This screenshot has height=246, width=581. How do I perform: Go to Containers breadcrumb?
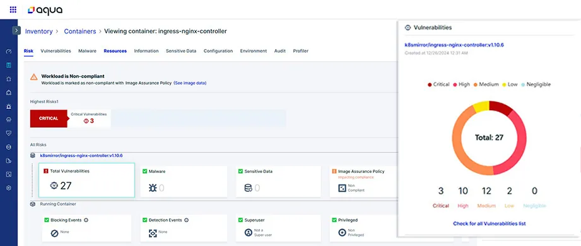tap(80, 31)
